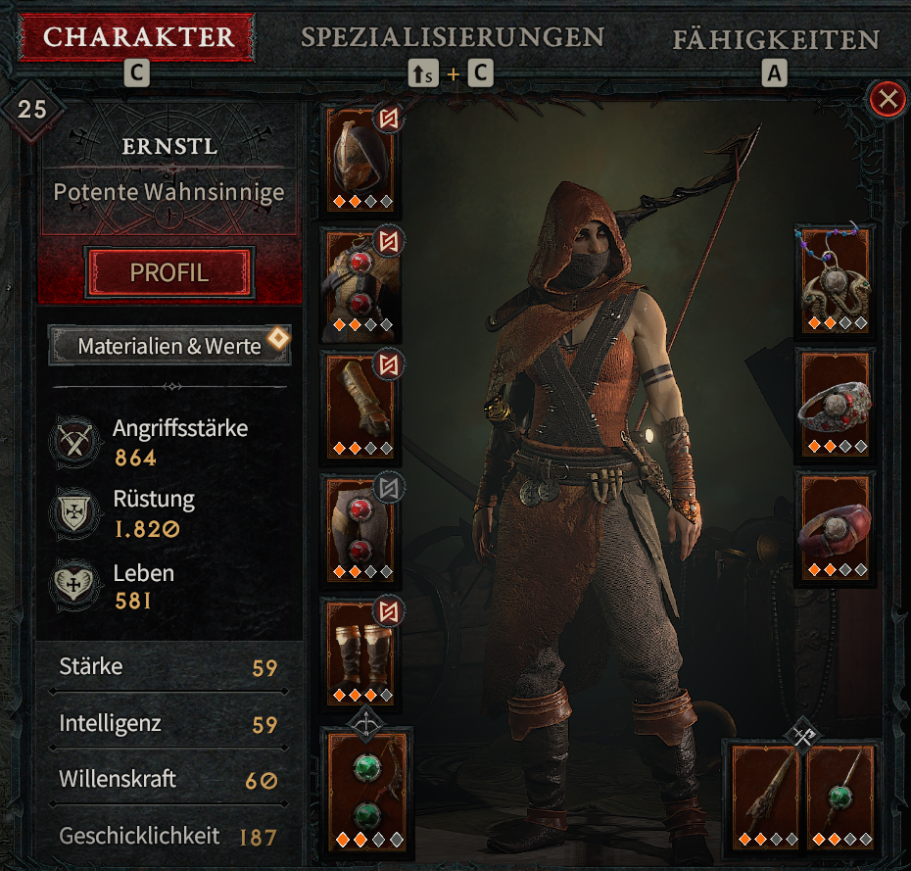Select the silver ring with red stones
This screenshot has width=911, height=871.
tap(836, 405)
